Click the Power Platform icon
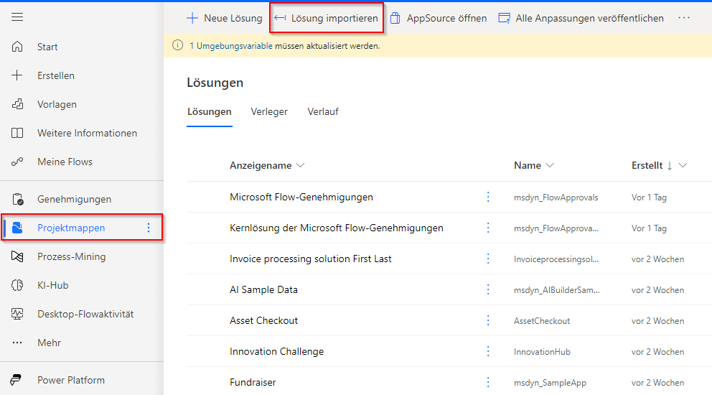Screen dimensions: 712x395 17,380
